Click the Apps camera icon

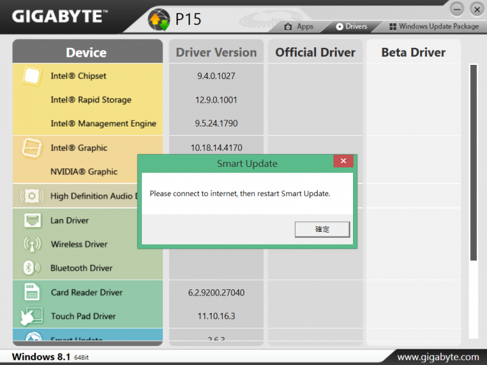(x=288, y=26)
